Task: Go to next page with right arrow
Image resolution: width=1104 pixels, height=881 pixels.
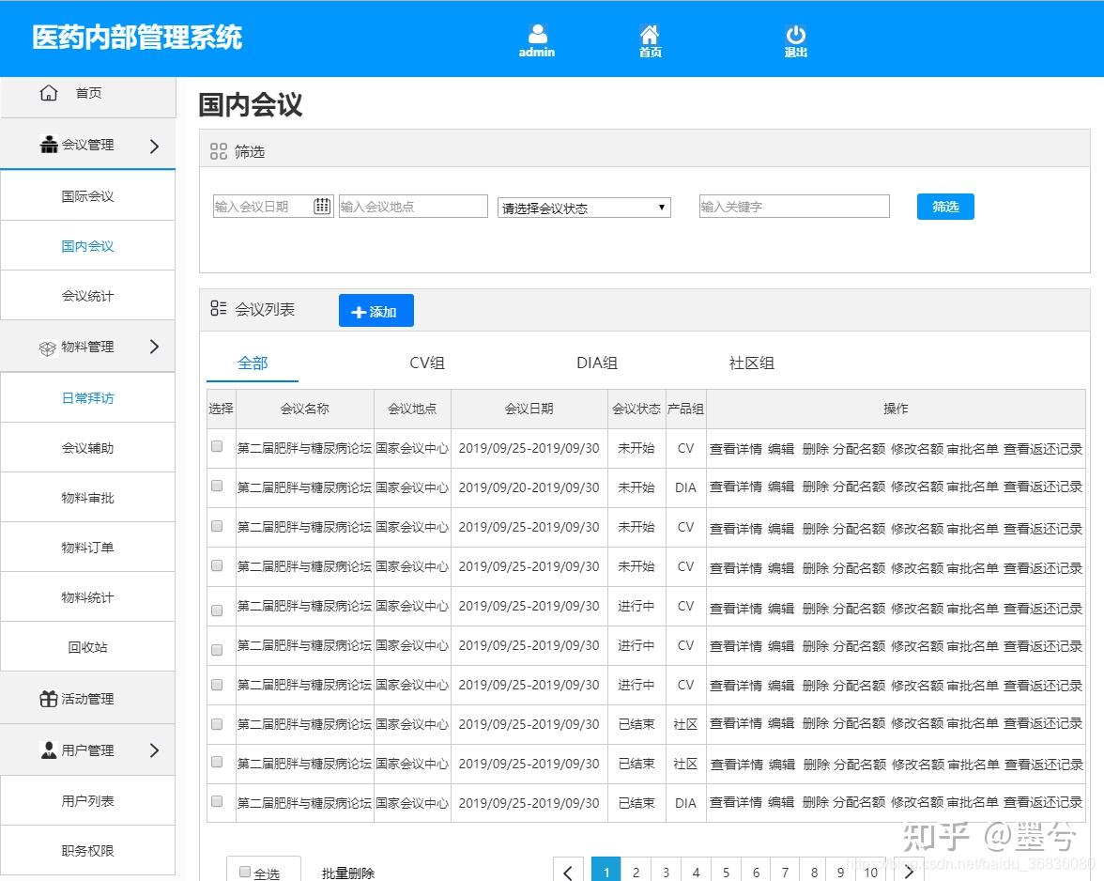Action: [x=909, y=872]
